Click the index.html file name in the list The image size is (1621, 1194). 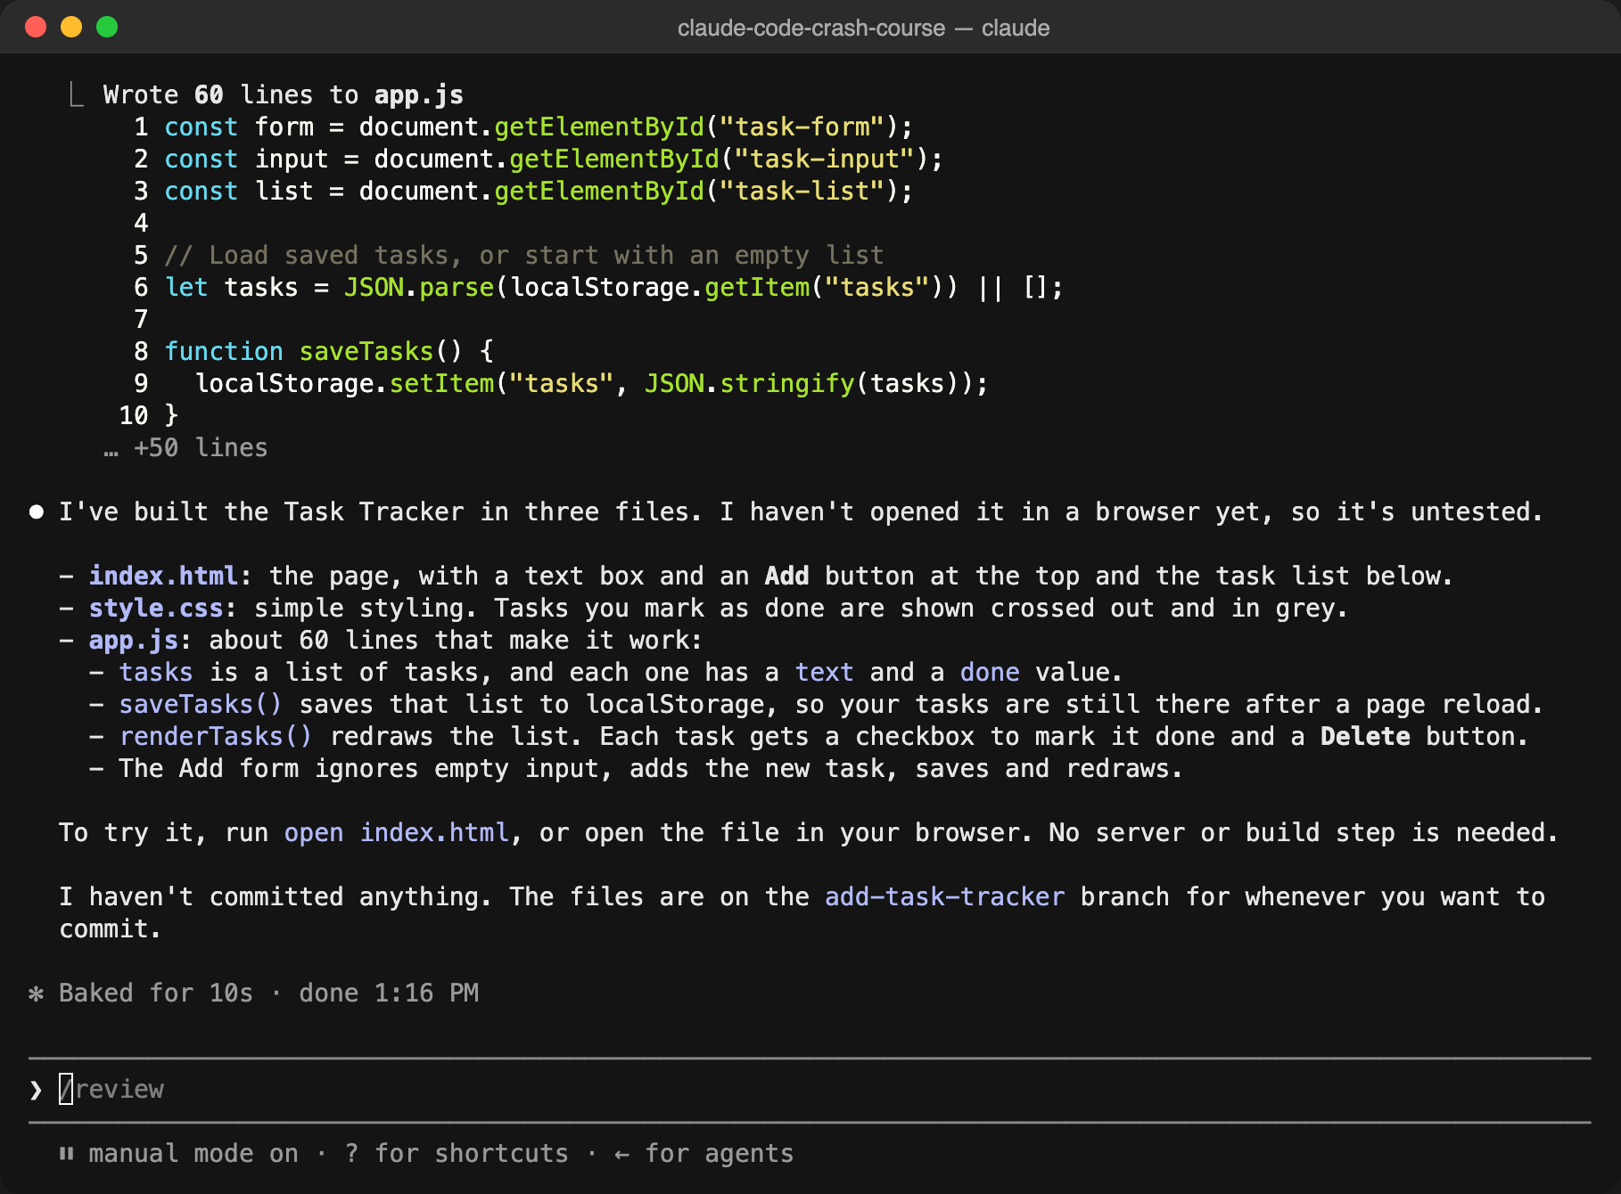pos(163,576)
